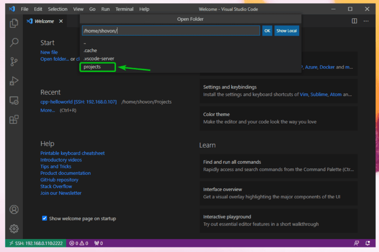
Task: Click the Vim keybindings link
Action: tap(304, 94)
